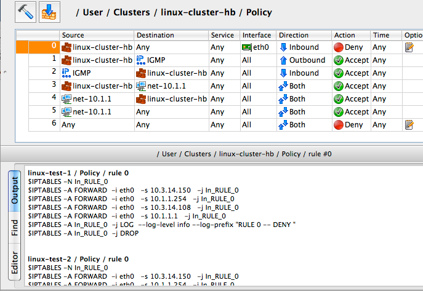Viewport: 423px width, 291px height.
Task: Click the Source column header
Action: click(x=97, y=35)
